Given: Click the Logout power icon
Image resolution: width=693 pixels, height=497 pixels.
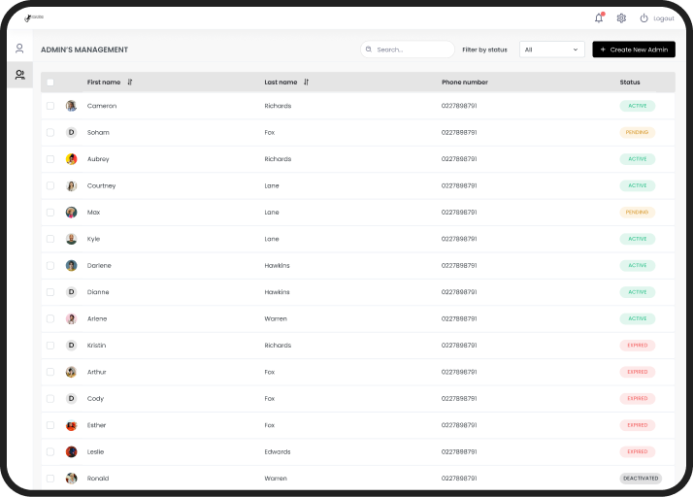Looking at the screenshot, I should (643, 18).
